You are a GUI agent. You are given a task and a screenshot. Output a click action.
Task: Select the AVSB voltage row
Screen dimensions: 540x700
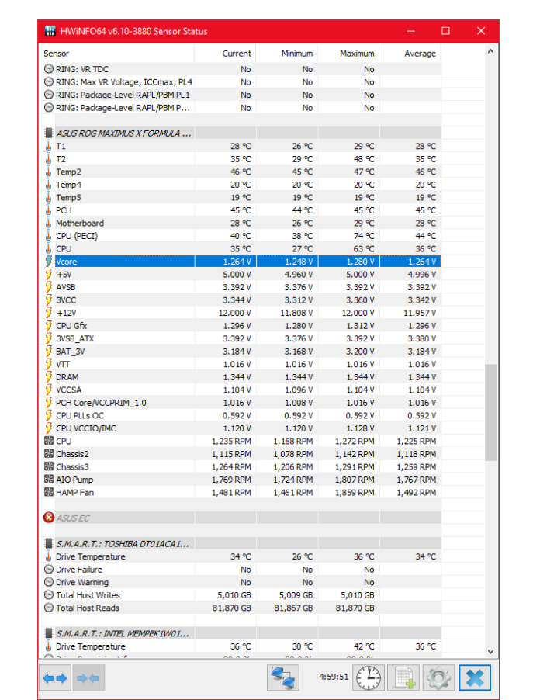point(240,287)
